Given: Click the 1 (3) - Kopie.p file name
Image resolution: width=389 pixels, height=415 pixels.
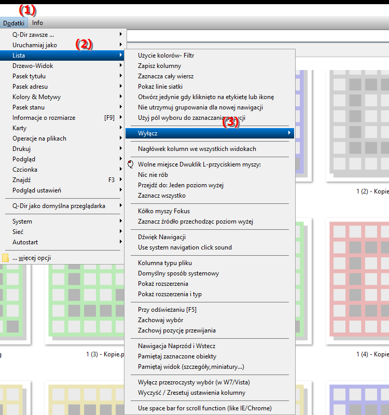Looking at the screenshot, I should [105, 354].
